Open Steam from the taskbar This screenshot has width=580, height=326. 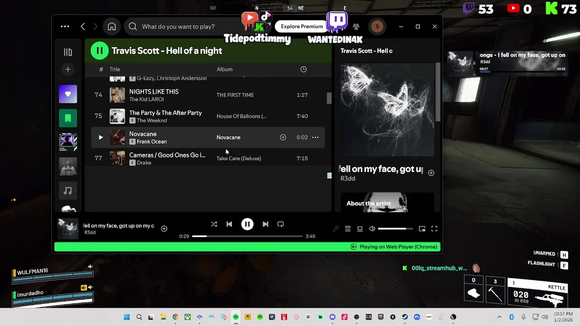click(x=405, y=317)
